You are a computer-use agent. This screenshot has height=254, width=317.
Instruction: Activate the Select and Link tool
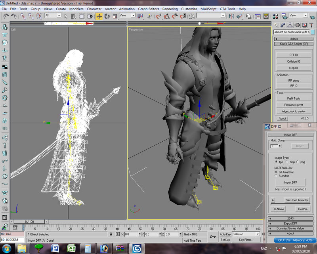(x=23, y=16)
